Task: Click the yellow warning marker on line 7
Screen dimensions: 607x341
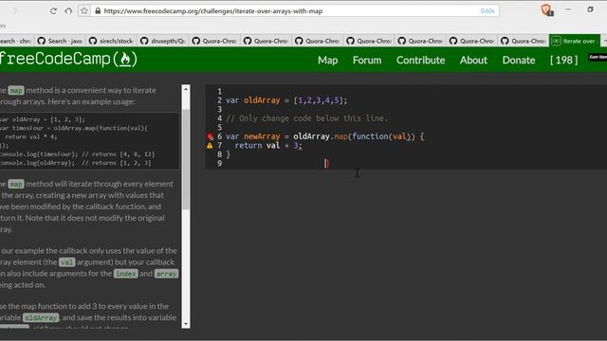Action: pos(210,146)
